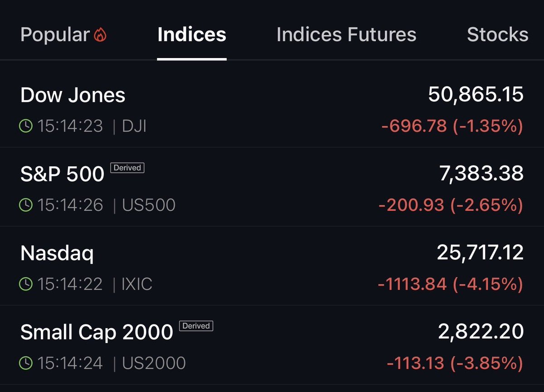The width and height of the screenshot is (544, 392).
Task: Click the -1113.84 (-4.15%) change value
Action: (x=451, y=284)
